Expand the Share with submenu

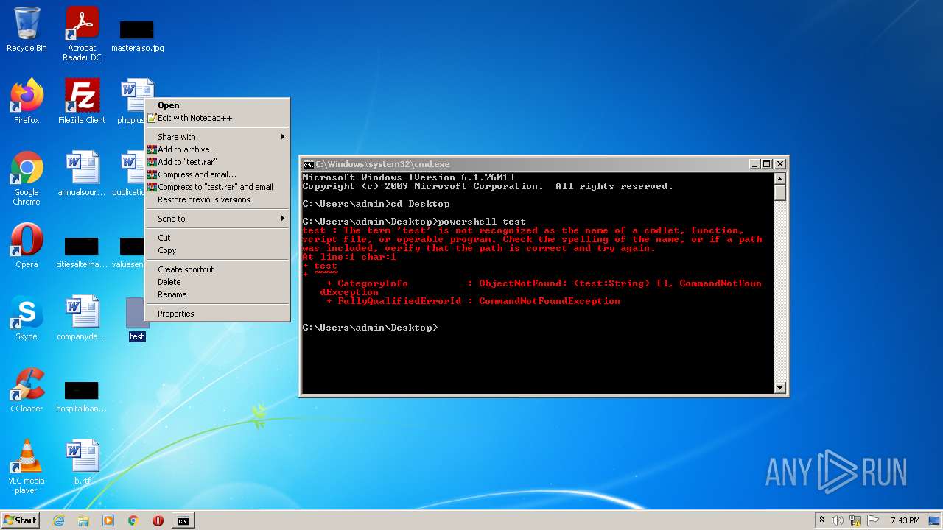pyautogui.click(x=217, y=137)
